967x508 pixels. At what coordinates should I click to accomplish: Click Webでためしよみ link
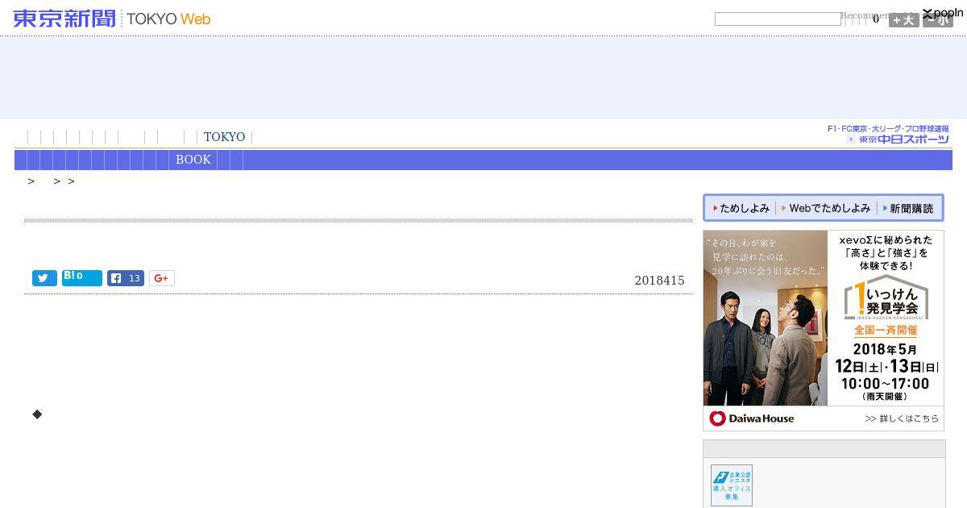pyautogui.click(x=826, y=208)
